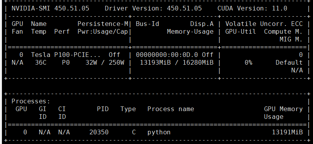
Task: Click the 0% GPU utilization value
Action: click(248, 63)
